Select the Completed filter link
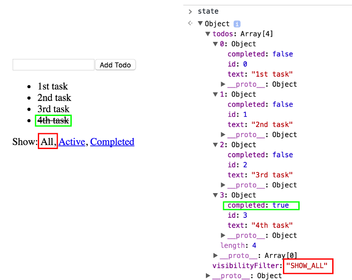The image size is (352, 280). [x=112, y=142]
